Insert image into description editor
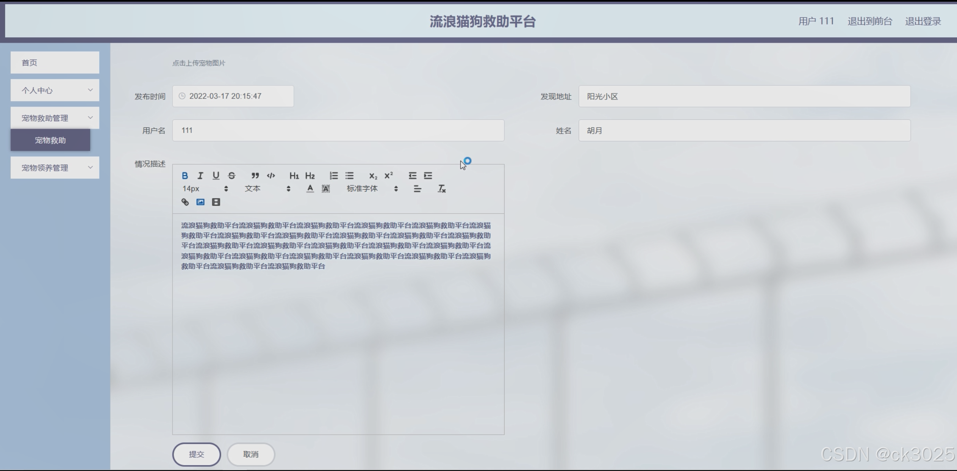 pyautogui.click(x=200, y=202)
